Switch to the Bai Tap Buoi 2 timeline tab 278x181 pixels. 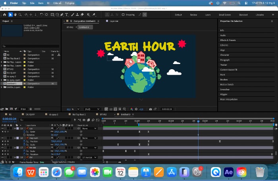[x=79, y=115]
